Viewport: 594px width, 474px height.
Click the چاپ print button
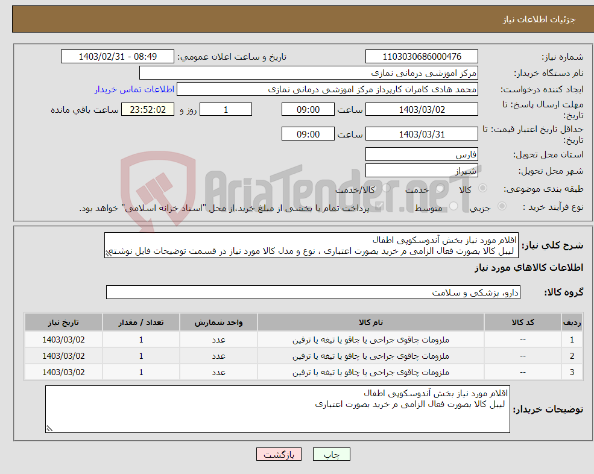click(332, 454)
